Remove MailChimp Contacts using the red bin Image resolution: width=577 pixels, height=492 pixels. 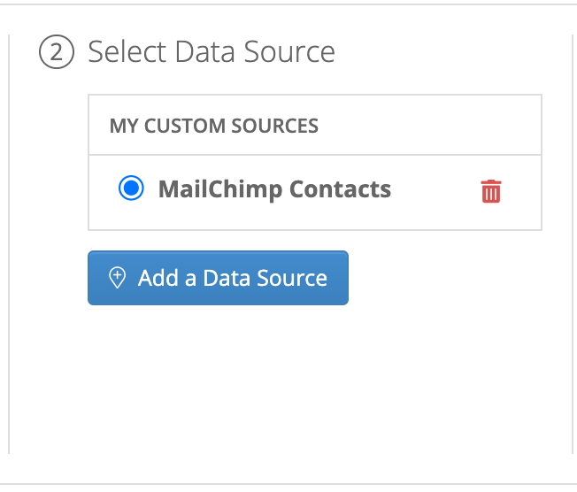tap(491, 191)
